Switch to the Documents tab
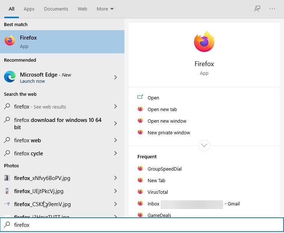Screen dimensions: 284x233 pyautogui.click(x=56, y=9)
